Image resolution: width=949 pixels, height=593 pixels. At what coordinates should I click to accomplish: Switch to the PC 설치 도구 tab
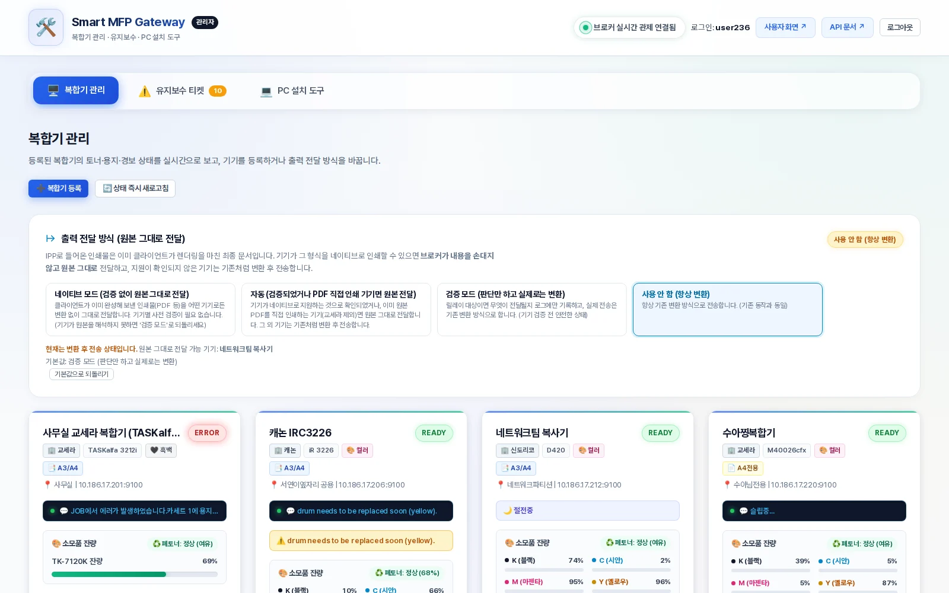pyautogui.click(x=292, y=91)
